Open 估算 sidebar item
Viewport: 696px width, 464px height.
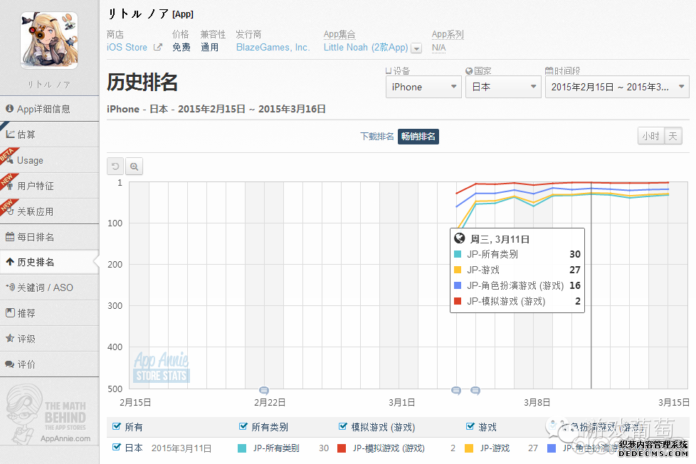(49, 135)
